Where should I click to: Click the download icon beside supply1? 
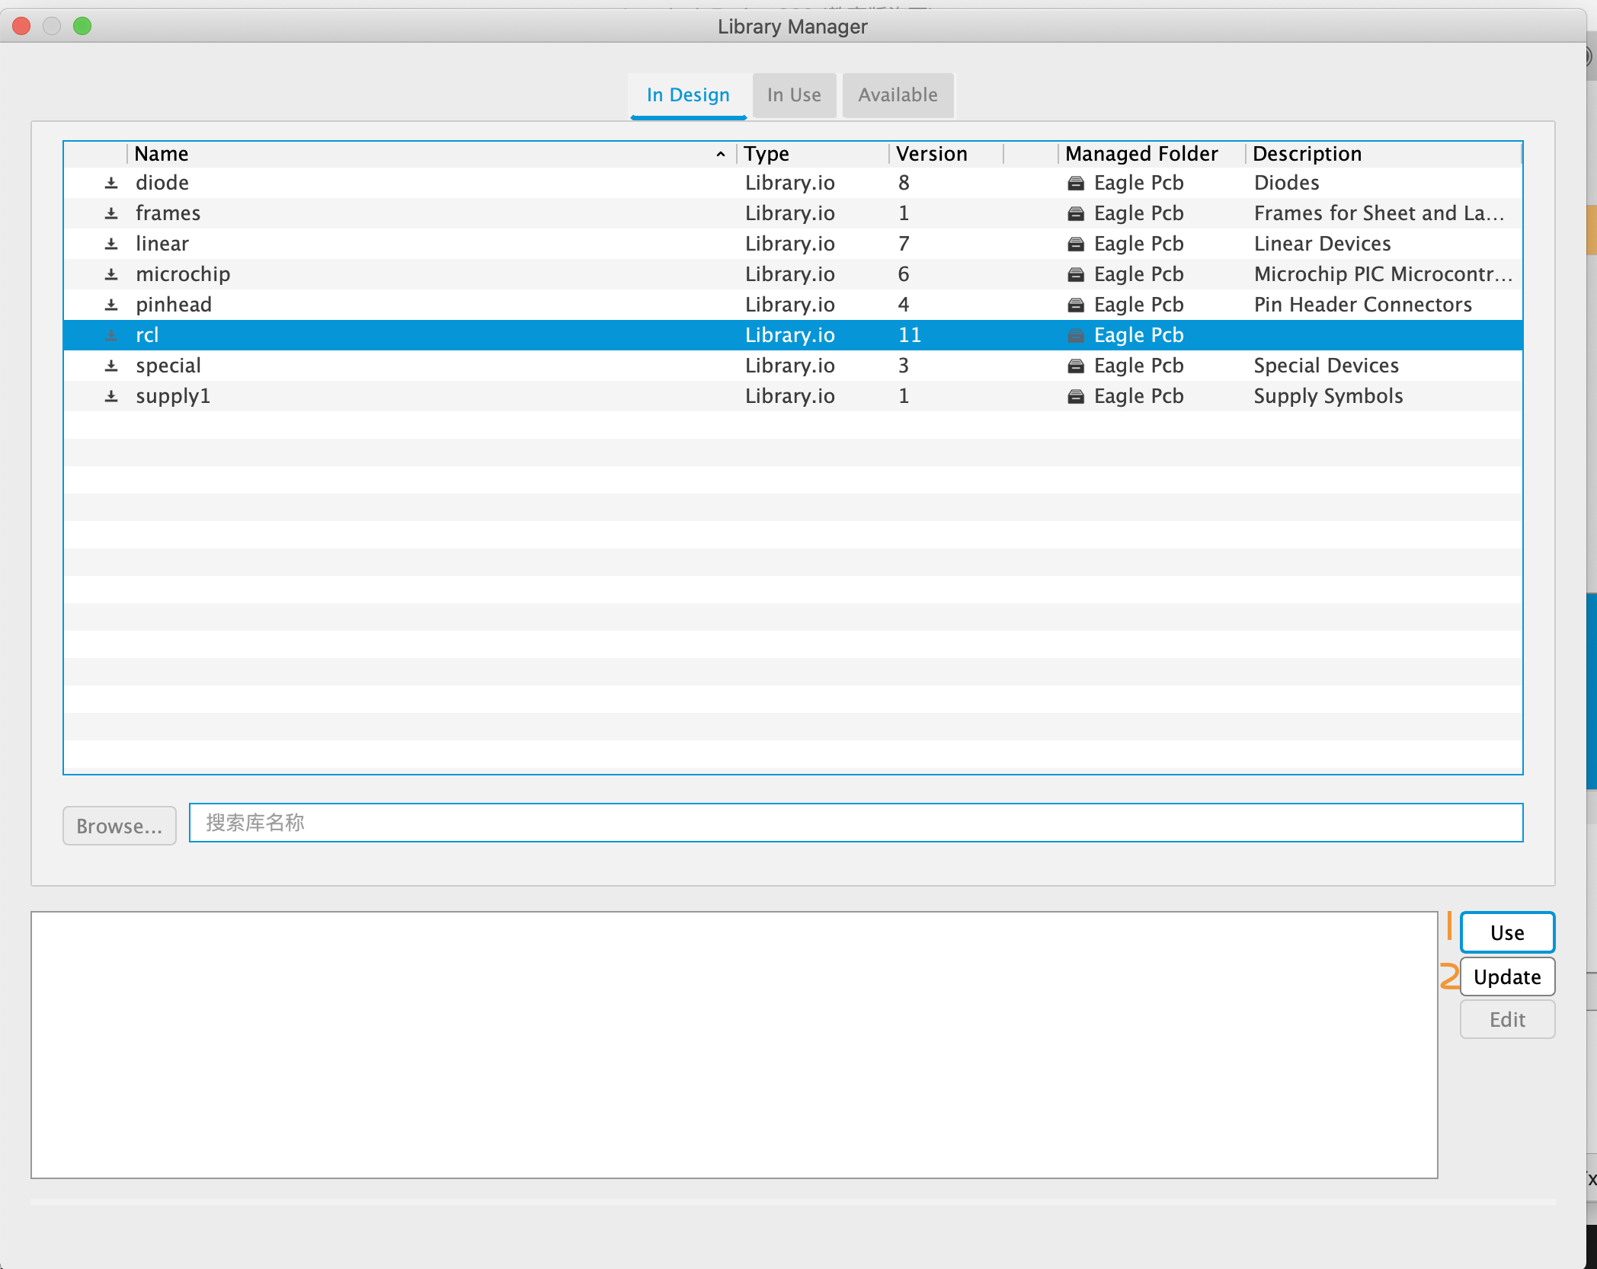[x=111, y=396]
